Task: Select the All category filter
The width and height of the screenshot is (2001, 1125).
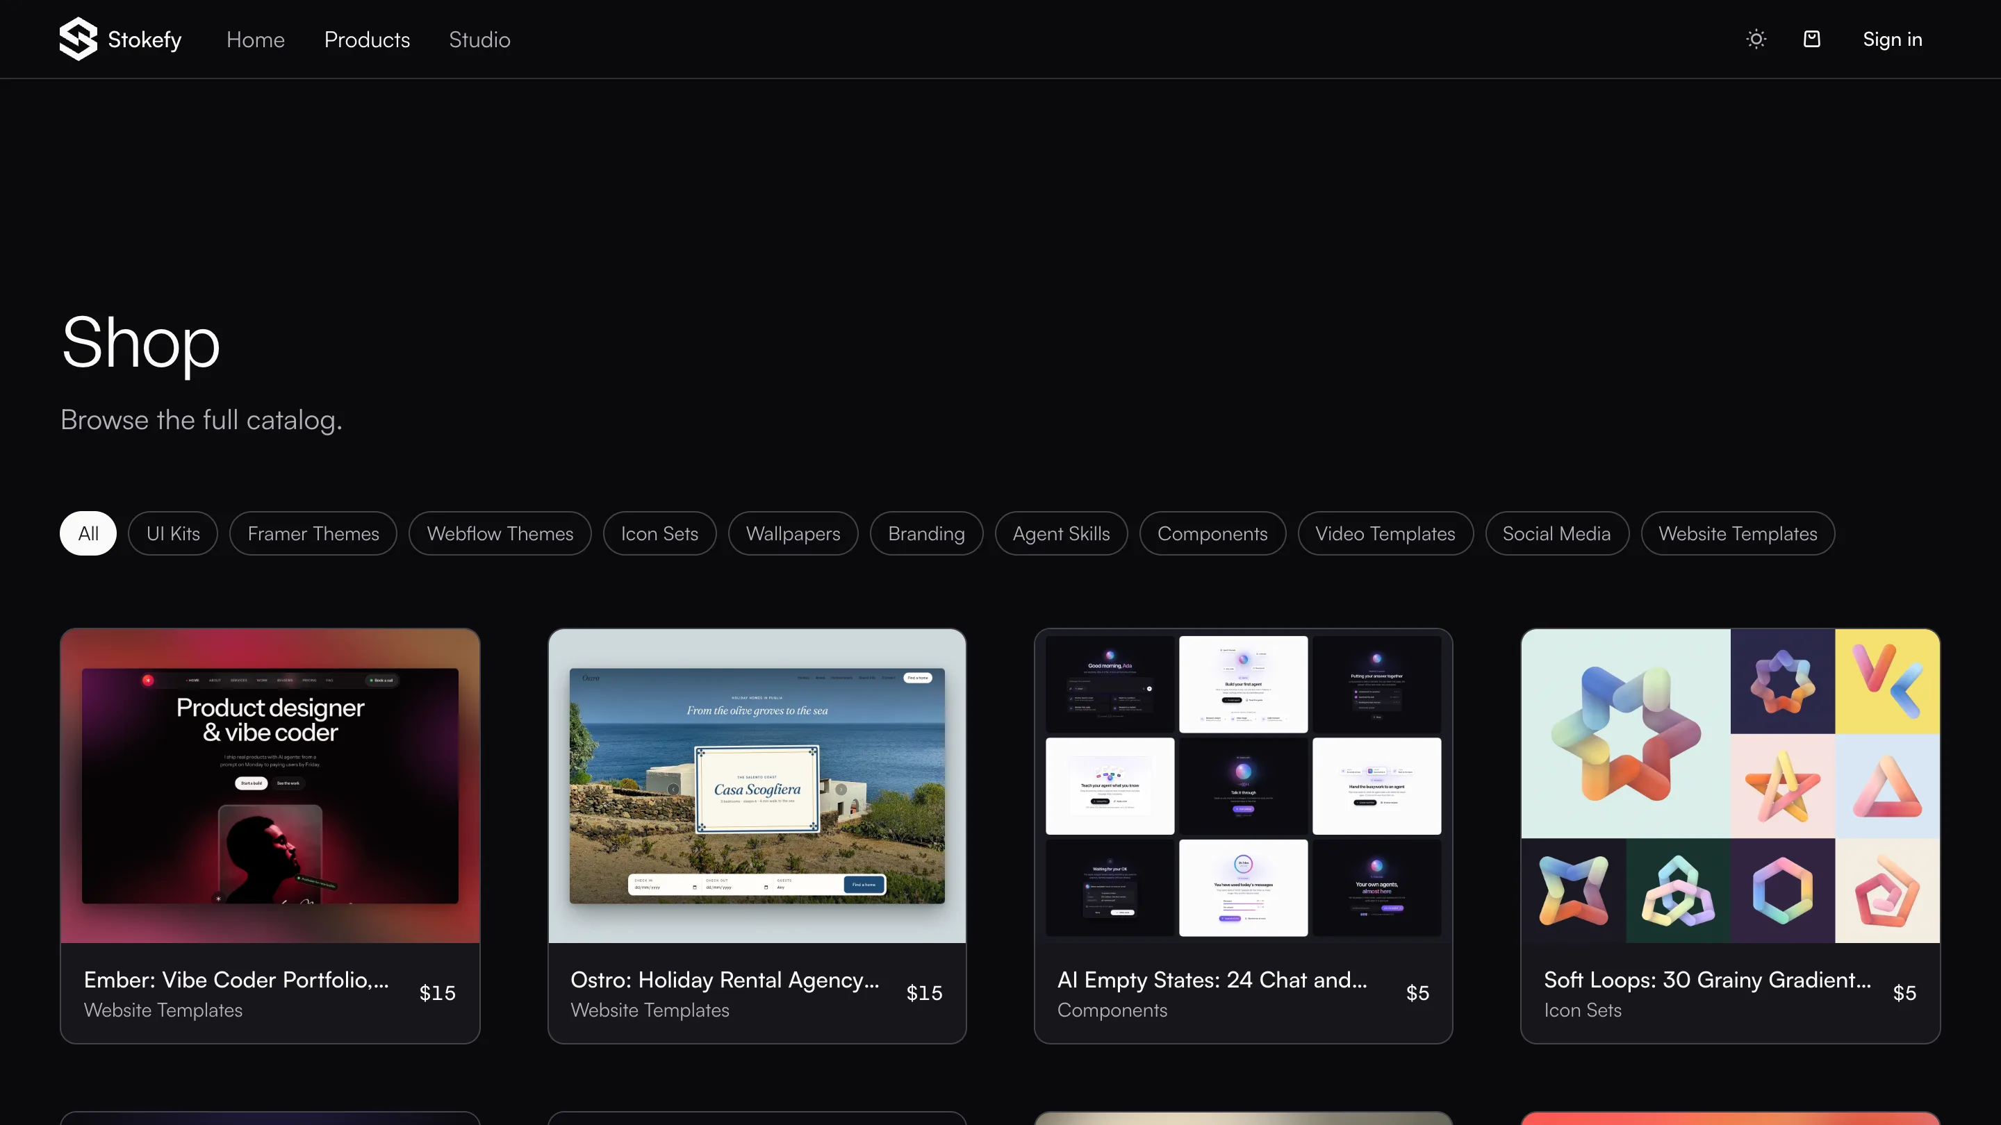Action: (88, 533)
